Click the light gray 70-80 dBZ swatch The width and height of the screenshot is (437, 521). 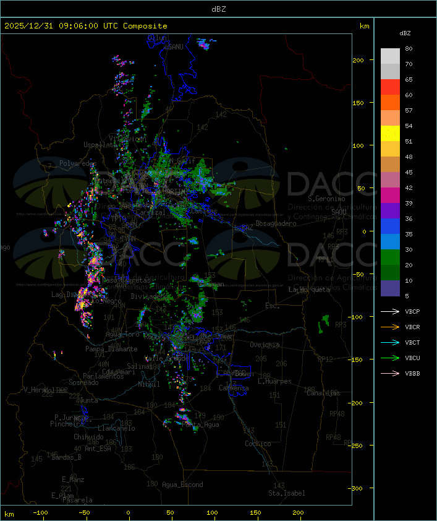tap(390, 56)
